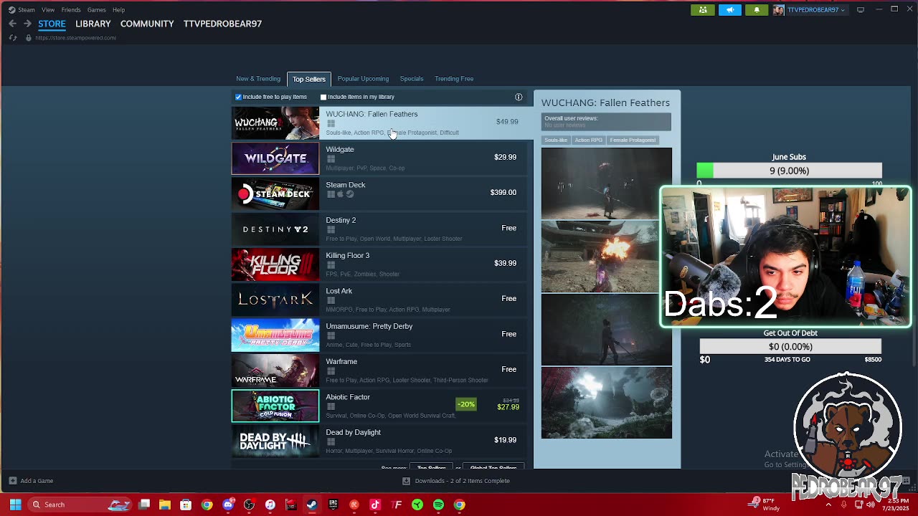This screenshot has width=918, height=516.
Task: Toggle 'Include free to play items' checkbox
Action: click(x=239, y=97)
